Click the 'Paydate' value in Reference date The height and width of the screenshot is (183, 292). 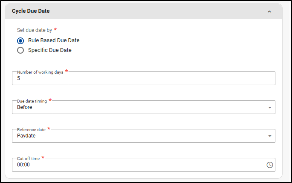pos(26,136)
